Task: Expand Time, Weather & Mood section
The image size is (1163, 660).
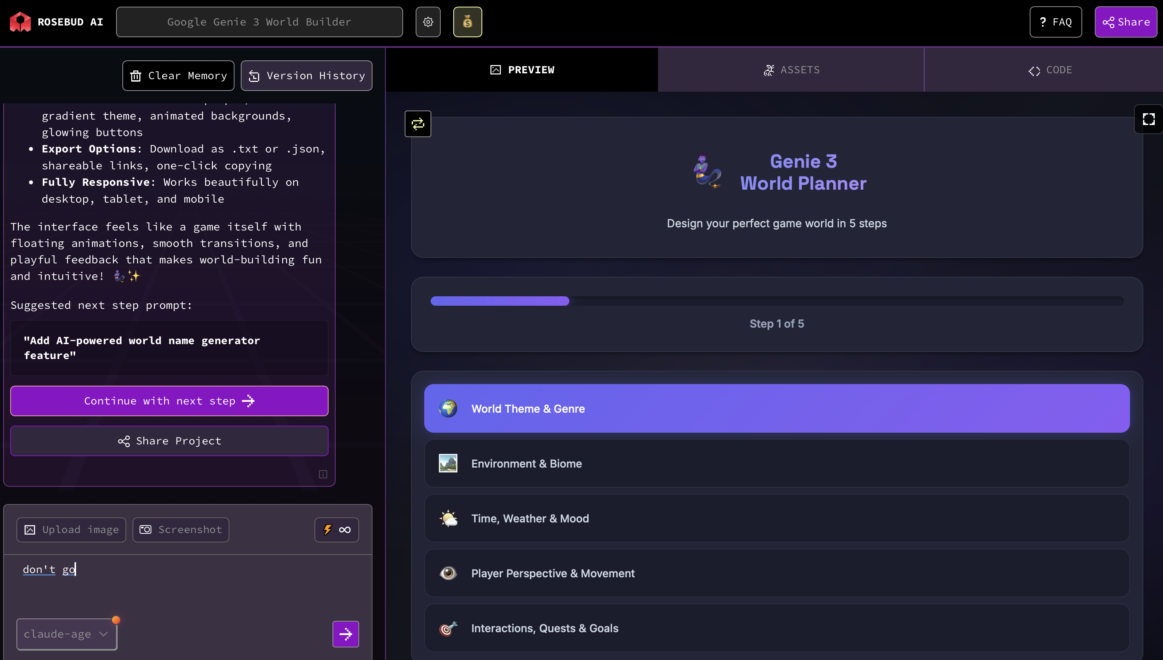Action: (x=776, y=518)
